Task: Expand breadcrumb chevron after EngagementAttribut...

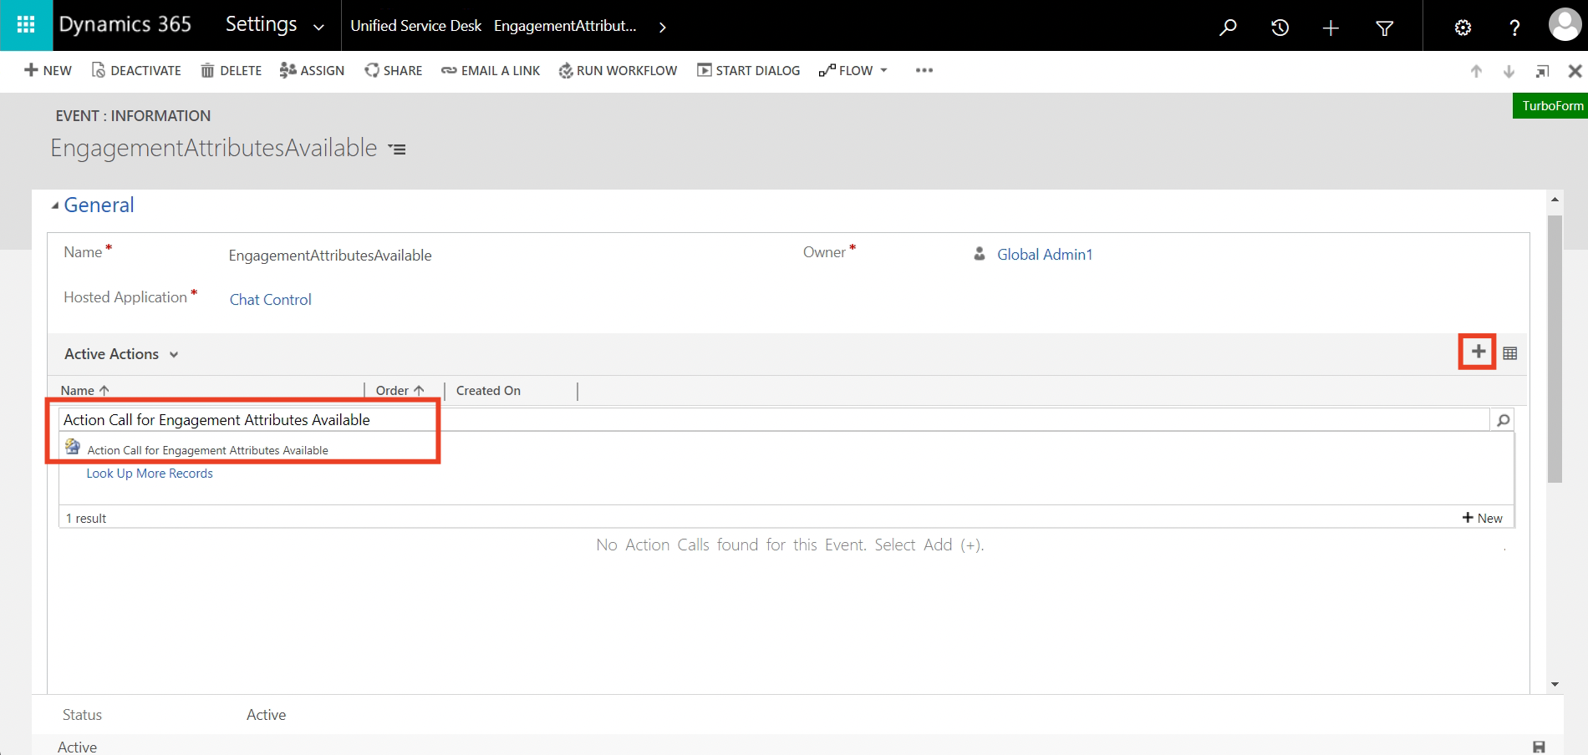Action: coord(662,28)
